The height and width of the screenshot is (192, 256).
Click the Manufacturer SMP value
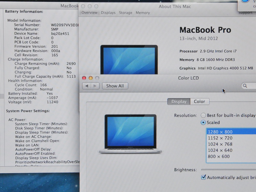54,29
